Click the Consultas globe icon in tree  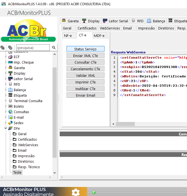(10, 112)
